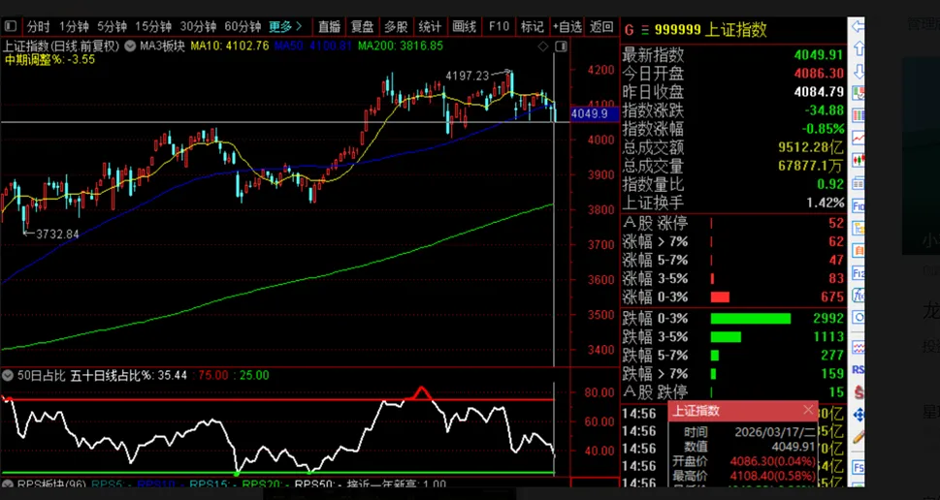The height and width of the screenshot is (500, 940).
Task: Click the 直播 button
Action: point(330,26)
